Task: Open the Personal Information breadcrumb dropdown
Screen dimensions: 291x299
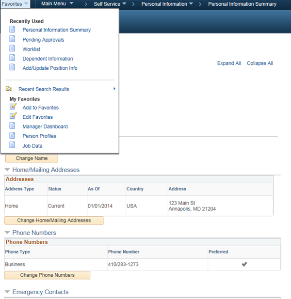Action: point(167,4)
